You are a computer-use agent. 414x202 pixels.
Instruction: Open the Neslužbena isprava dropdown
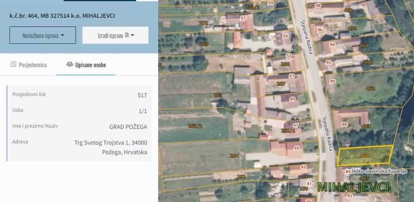[43, 35]
